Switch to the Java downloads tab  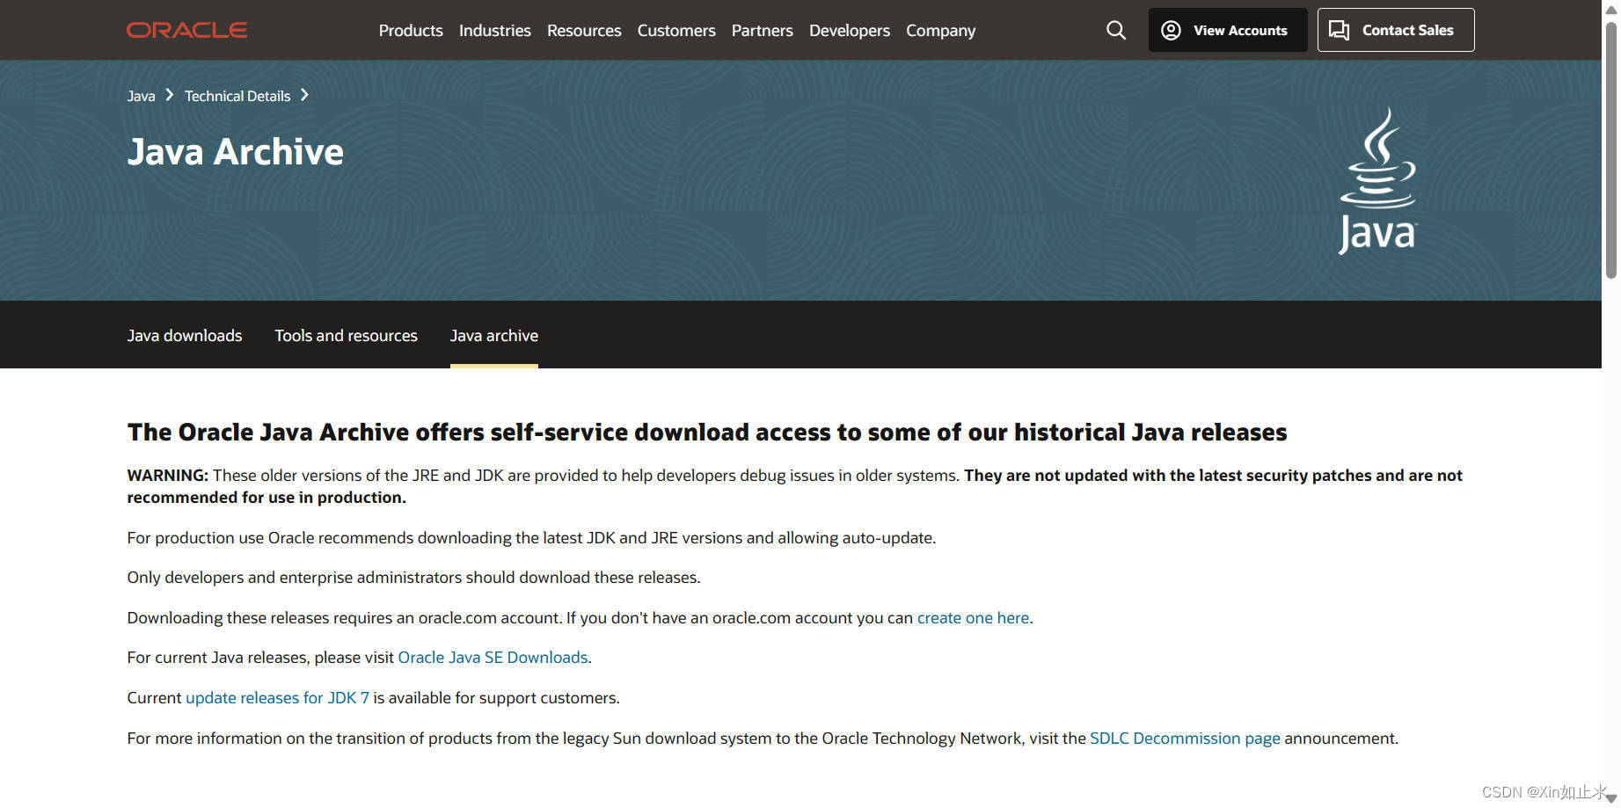(185, 335)
